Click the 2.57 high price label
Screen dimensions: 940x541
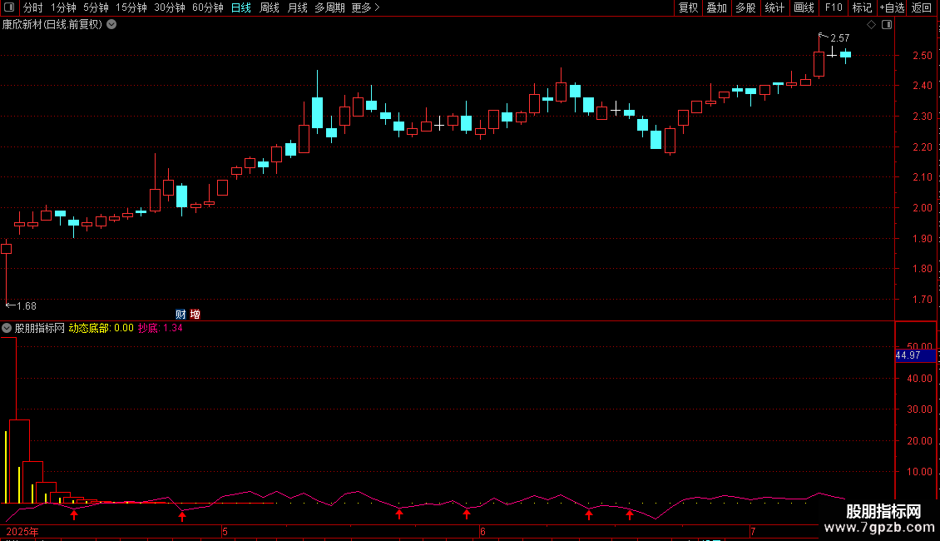coord(840,37)
